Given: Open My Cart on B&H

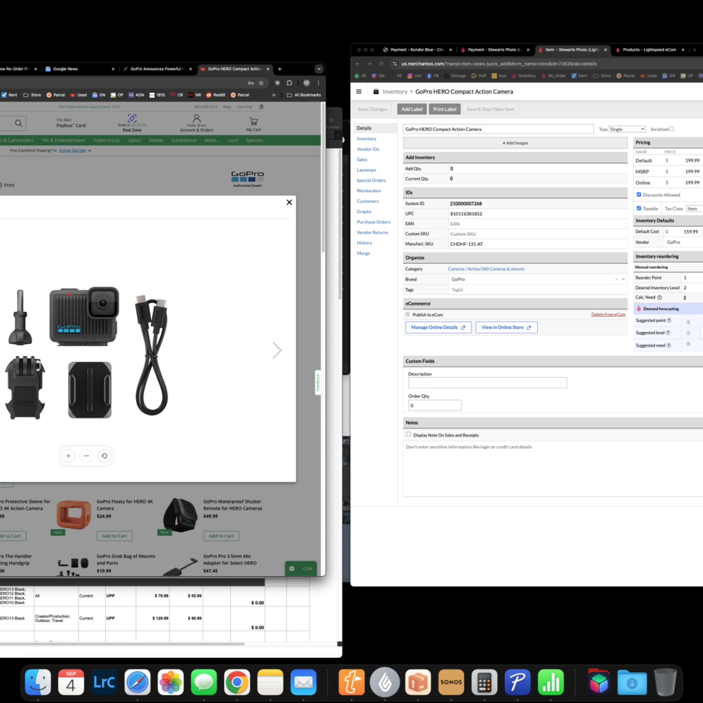Looking at the screenshot, I should point(254,124).
